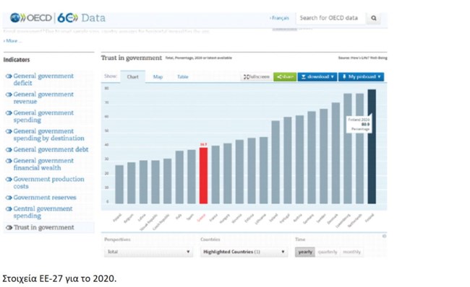Click the search magnifier icon
The image size is (470, 287).
click(374, 18)
